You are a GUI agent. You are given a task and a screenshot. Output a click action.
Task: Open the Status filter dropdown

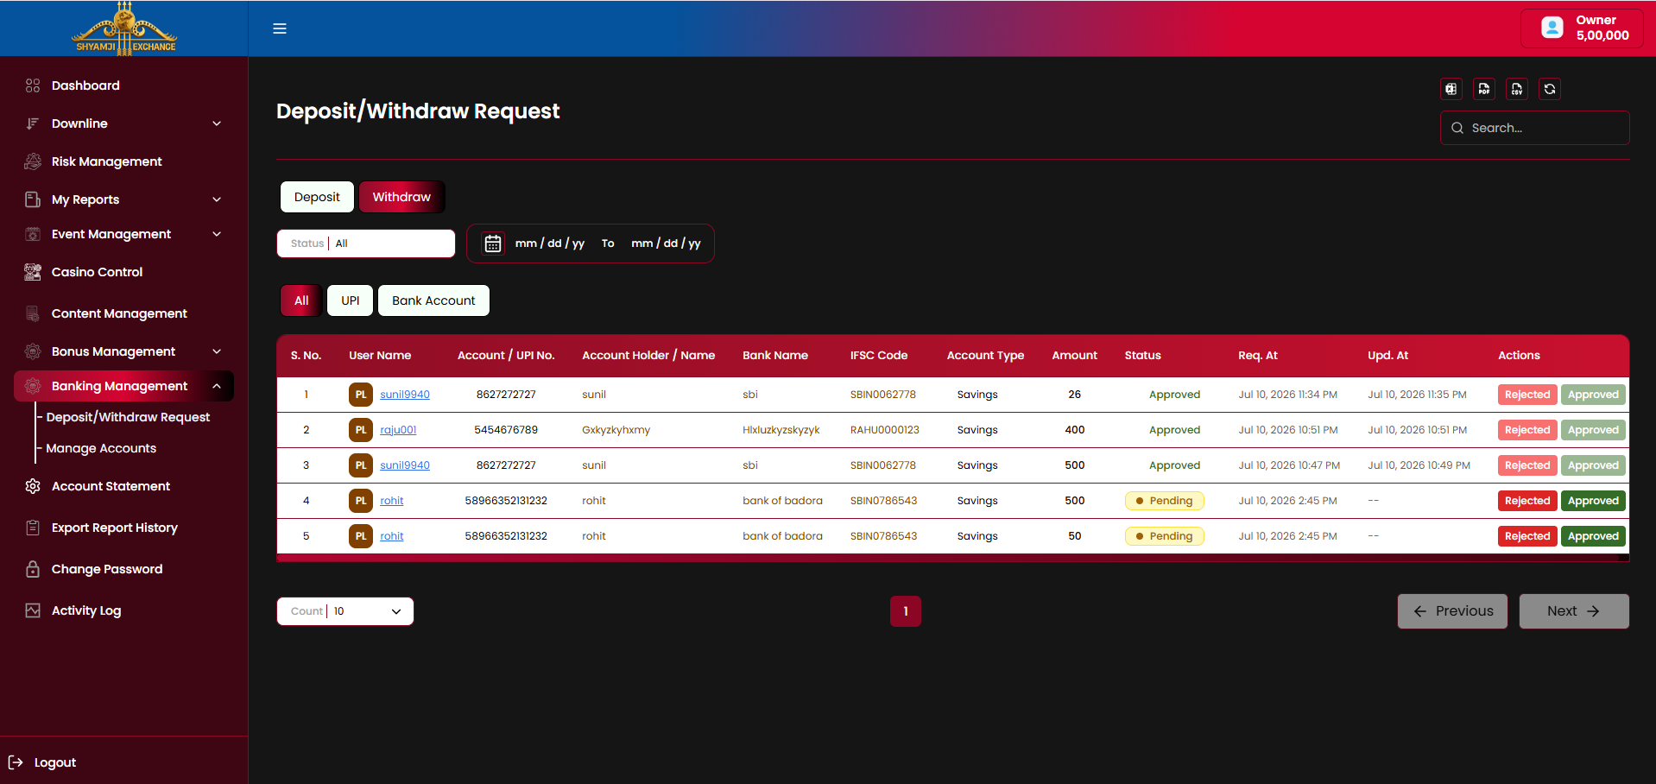[x=366, y=243]
